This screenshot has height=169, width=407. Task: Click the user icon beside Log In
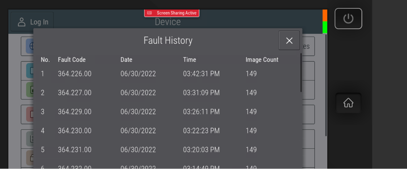pos(22,22)
